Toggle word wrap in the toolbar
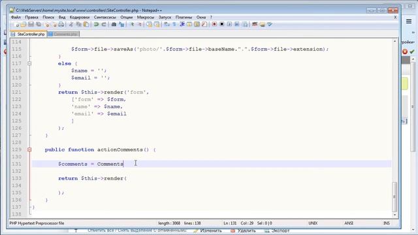 (167, 25)
